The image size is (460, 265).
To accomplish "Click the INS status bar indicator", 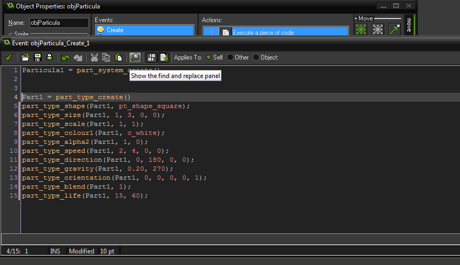I will (55, 251).
